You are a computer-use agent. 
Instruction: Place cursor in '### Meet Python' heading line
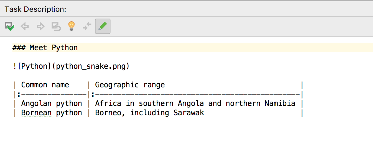coord(45,48)
